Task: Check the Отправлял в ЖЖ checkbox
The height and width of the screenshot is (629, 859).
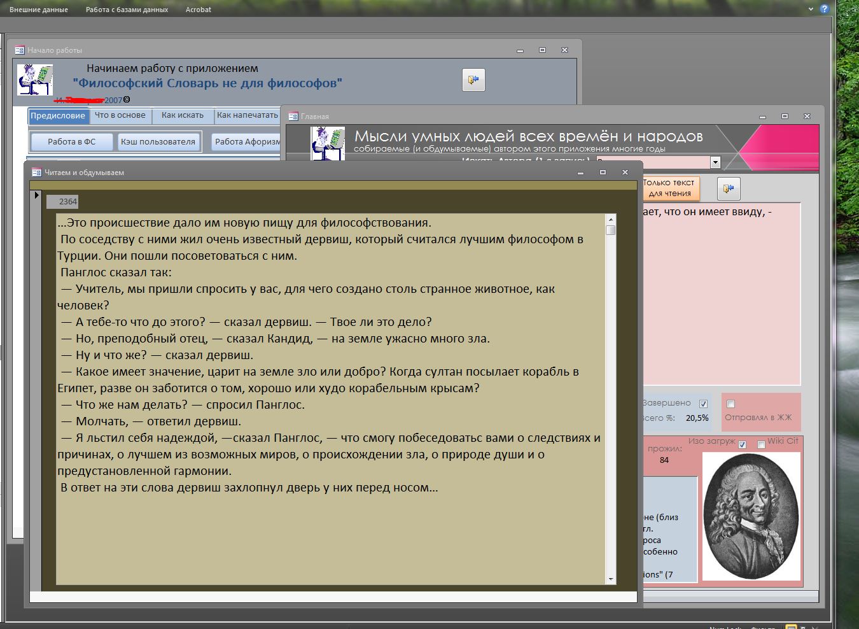Action: click(730, 404)
